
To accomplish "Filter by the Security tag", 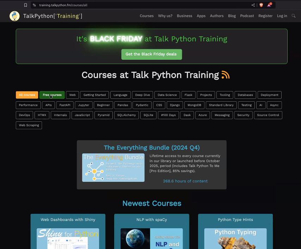I will click(x=244, y=115).
